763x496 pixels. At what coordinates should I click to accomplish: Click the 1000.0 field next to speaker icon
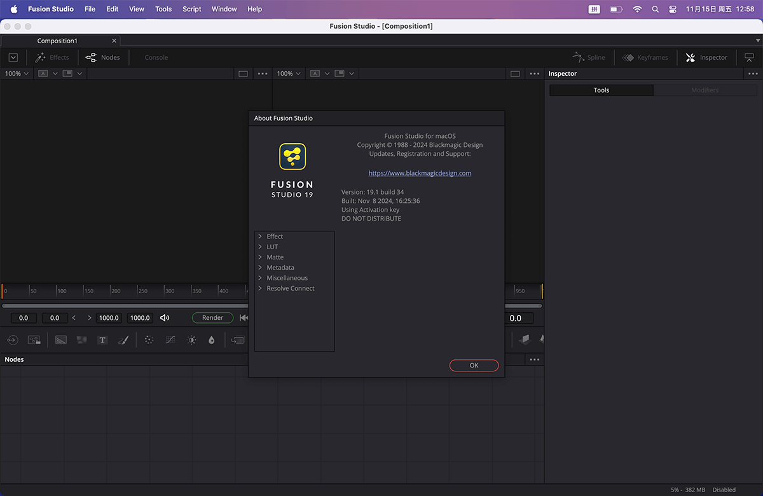(140, 318)
